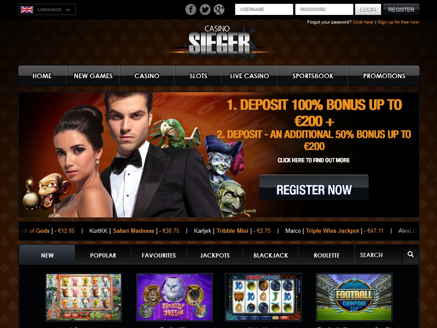Screen dimensions: 437x328
Task: Switch to the Popular games tab
Action: click(103, 255)
